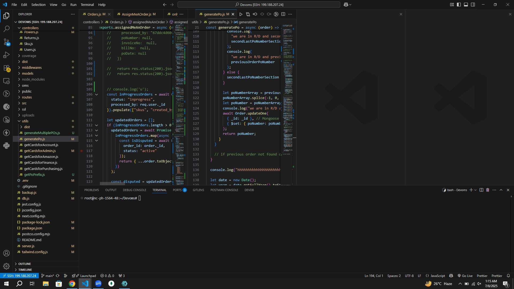Open the POSTMAN CONSOLE panel tab
Screen dimensions: 514x289
point(224,190)
